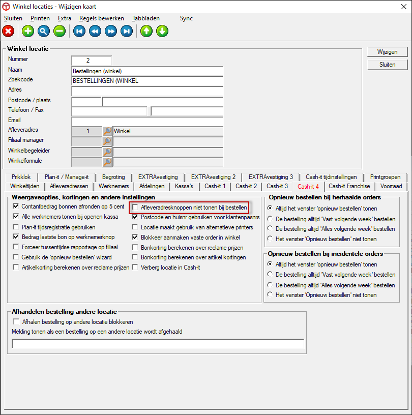Switch to the Printgroepen tab
Screen dimensions: 412x415
tap(385, 177)
